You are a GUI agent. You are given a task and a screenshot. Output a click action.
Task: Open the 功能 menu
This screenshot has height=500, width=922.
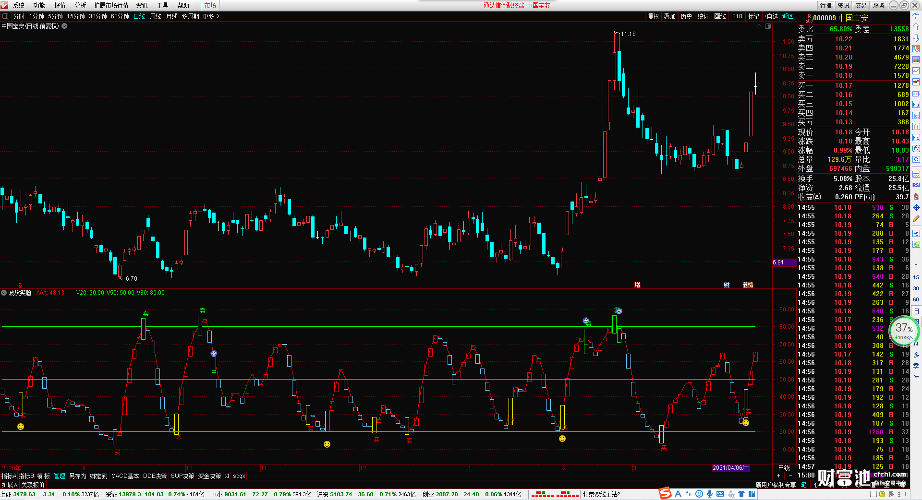[39, 5]
